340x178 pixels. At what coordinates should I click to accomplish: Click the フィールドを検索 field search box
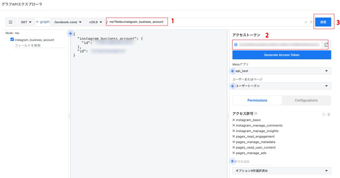pos(39,46)
